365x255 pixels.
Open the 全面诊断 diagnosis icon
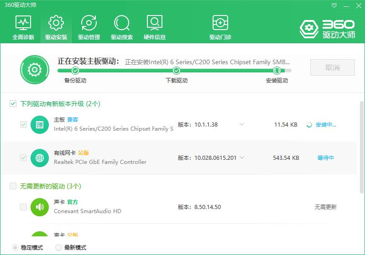[x=23, y=23]
